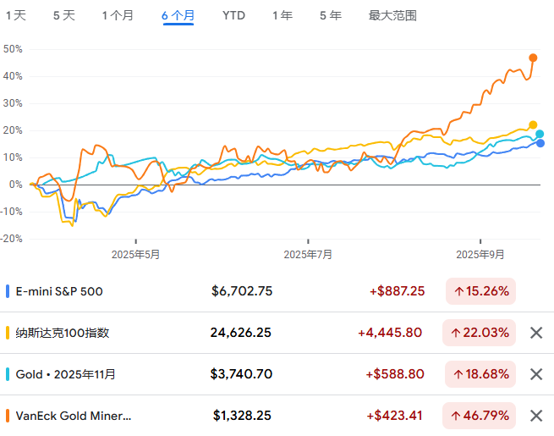The image size is (554, 436).
Task: Remove 纳斯达克100指数 with its X icon
Action: click(535, 333)
